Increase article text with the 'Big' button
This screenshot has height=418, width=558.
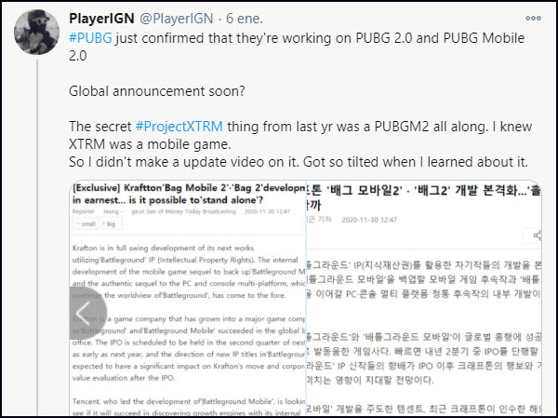[x=110, y=224]
